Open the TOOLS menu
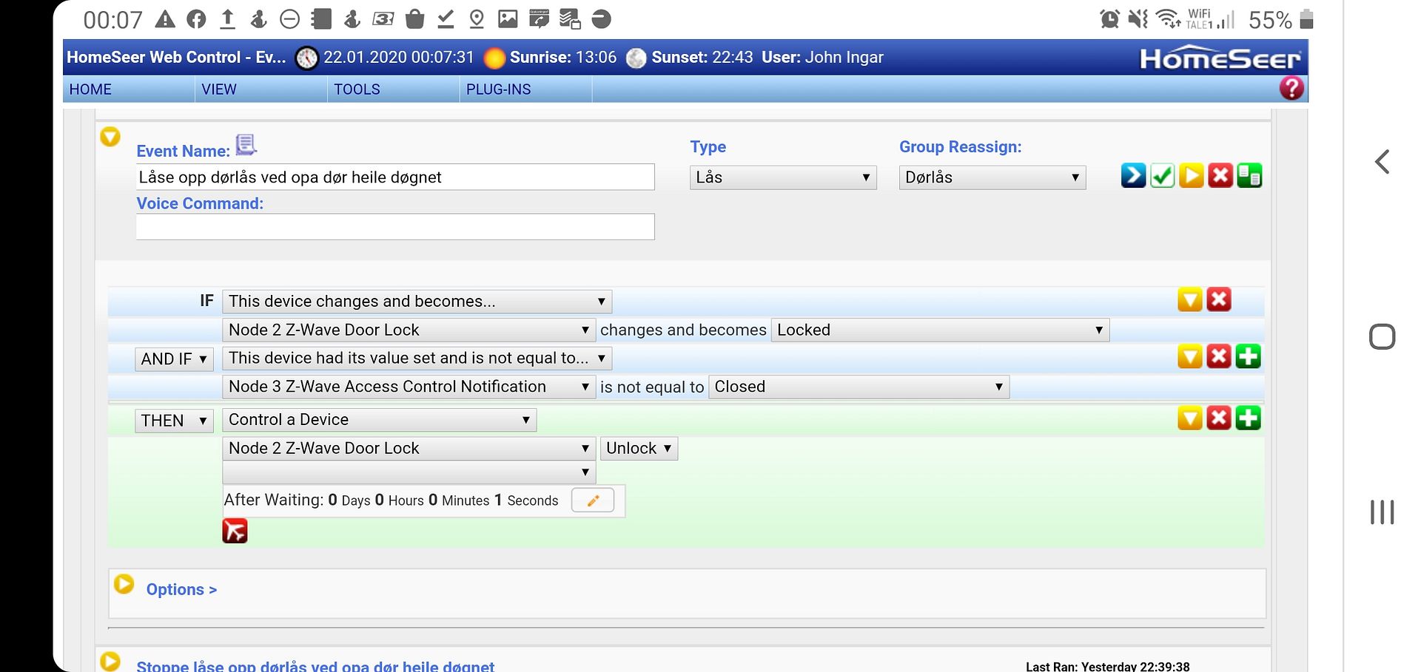This screenshot has width=1421, height=672. (357, 89)
